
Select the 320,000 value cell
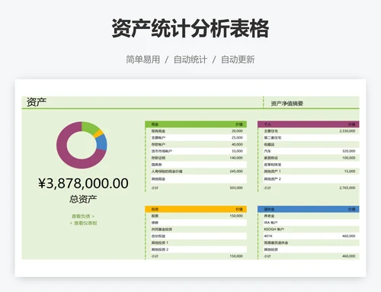pyautogui.click(x=349, y=151)
